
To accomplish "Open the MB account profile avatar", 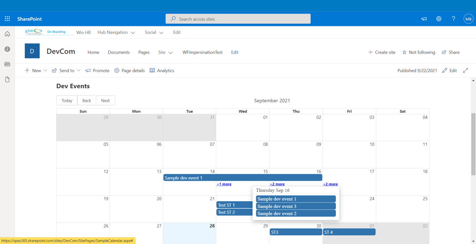I will pyautogui.click(x=468, y=19).
